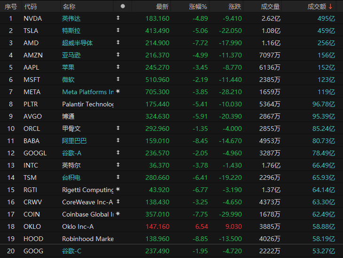The height and width of the screenshot is (258, 343).
Task: Click HOOD change percent -8.85
Action: click(200, 239)
